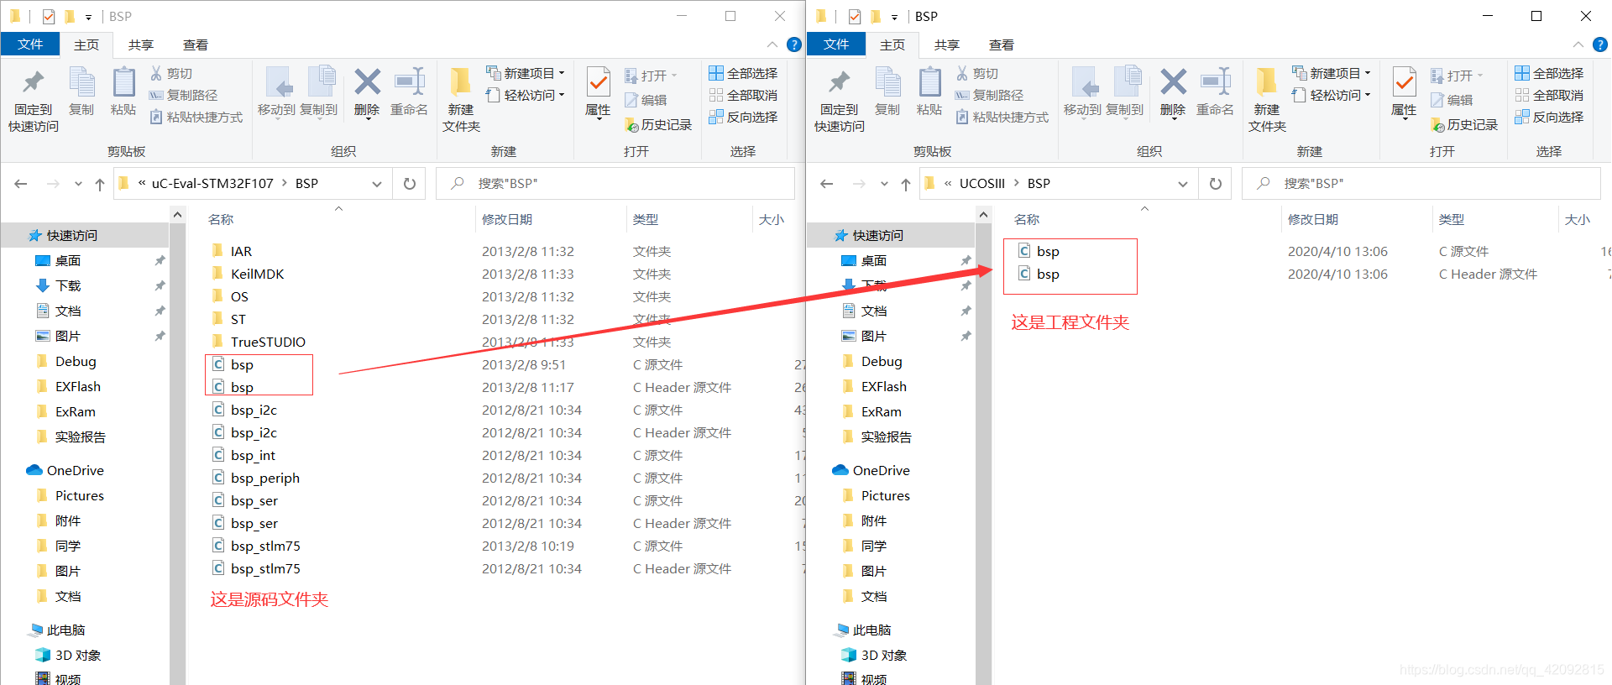
Task: Refresh the right window folder view
Action: [x=1216, y=184]
